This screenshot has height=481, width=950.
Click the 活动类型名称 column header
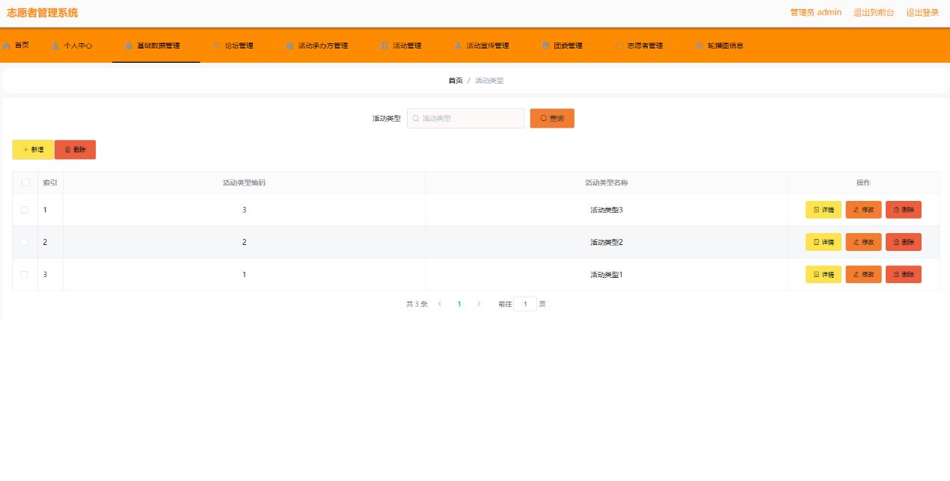pyautogui.click(x=606, y=182)
